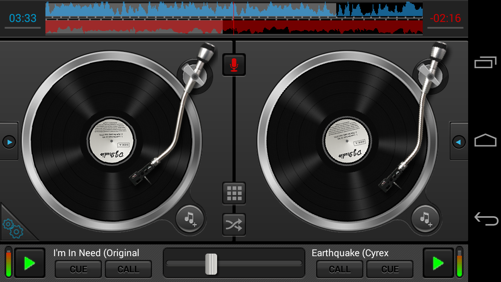Image resolution: width=501 pixels, height=282 pixels.
Task: Load a track via right deck music note icon
Action: pyautogui.click(x=425, y=219)
